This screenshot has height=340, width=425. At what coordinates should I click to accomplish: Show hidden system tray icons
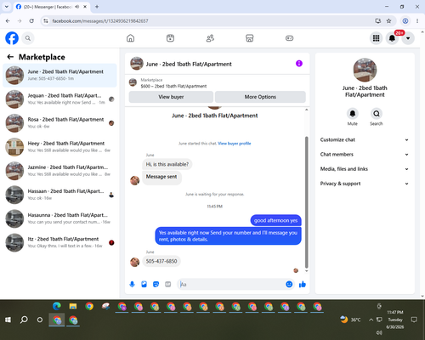[x=371, y=320]
